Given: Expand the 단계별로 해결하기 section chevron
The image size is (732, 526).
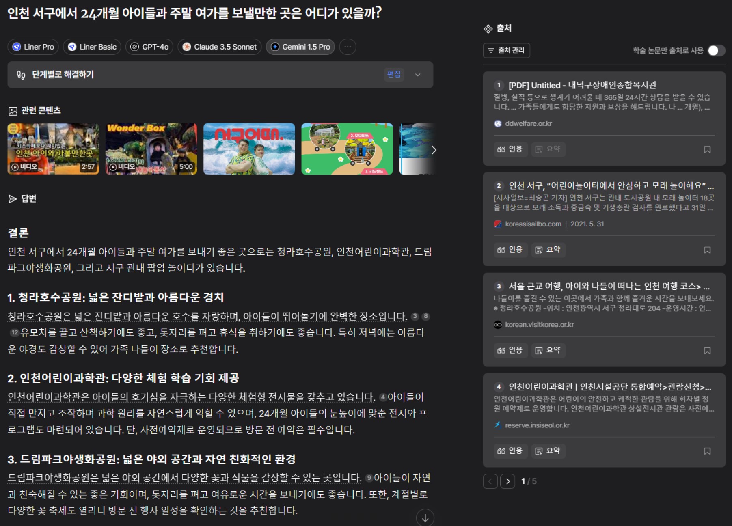Looking at the screenshot, I should click(418, 75).
